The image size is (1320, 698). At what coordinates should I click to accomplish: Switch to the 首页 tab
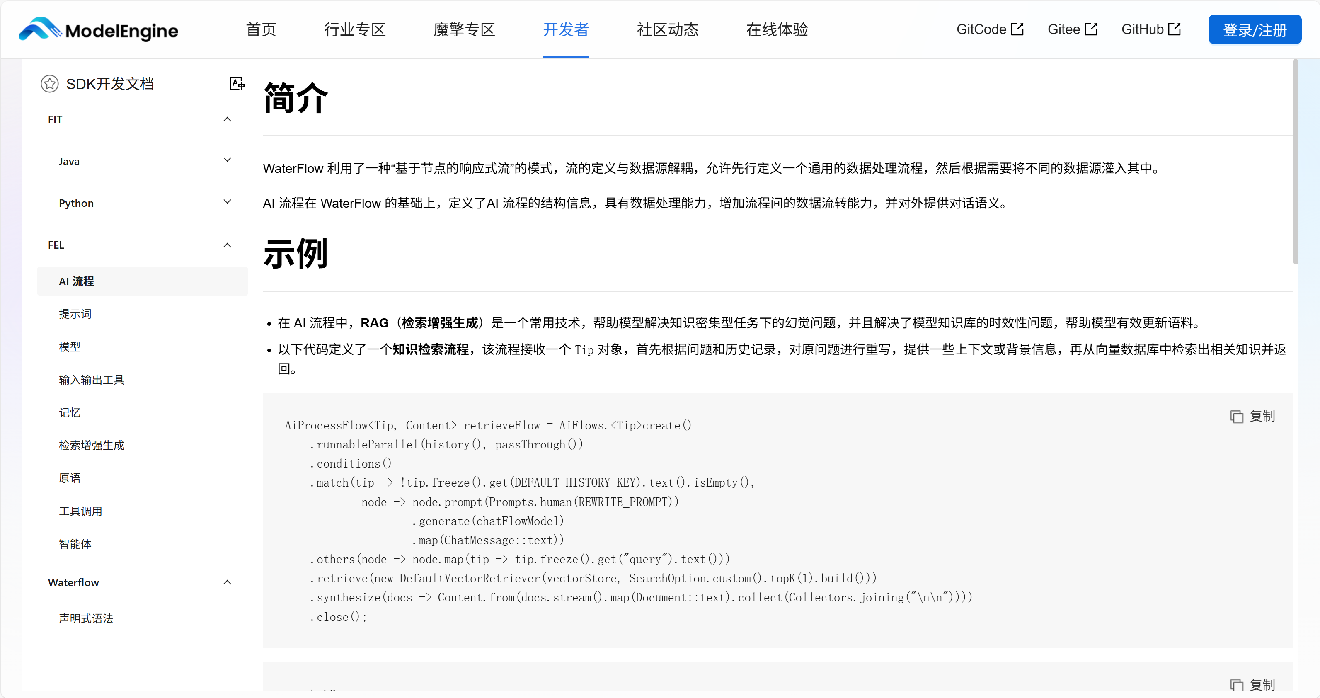coord(261,30)
